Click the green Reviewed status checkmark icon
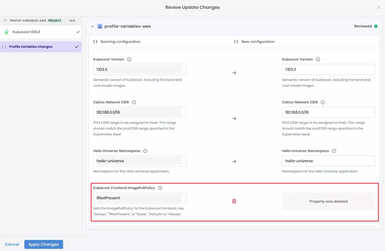This screenshot has width=385, height=251. coord(376,26)
